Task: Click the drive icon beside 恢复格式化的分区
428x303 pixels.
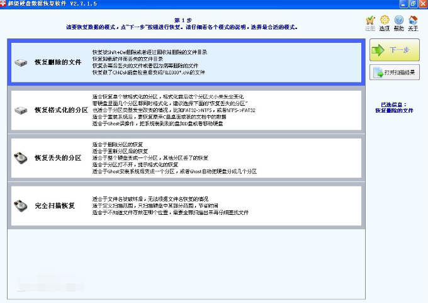Action: (21, 110)
